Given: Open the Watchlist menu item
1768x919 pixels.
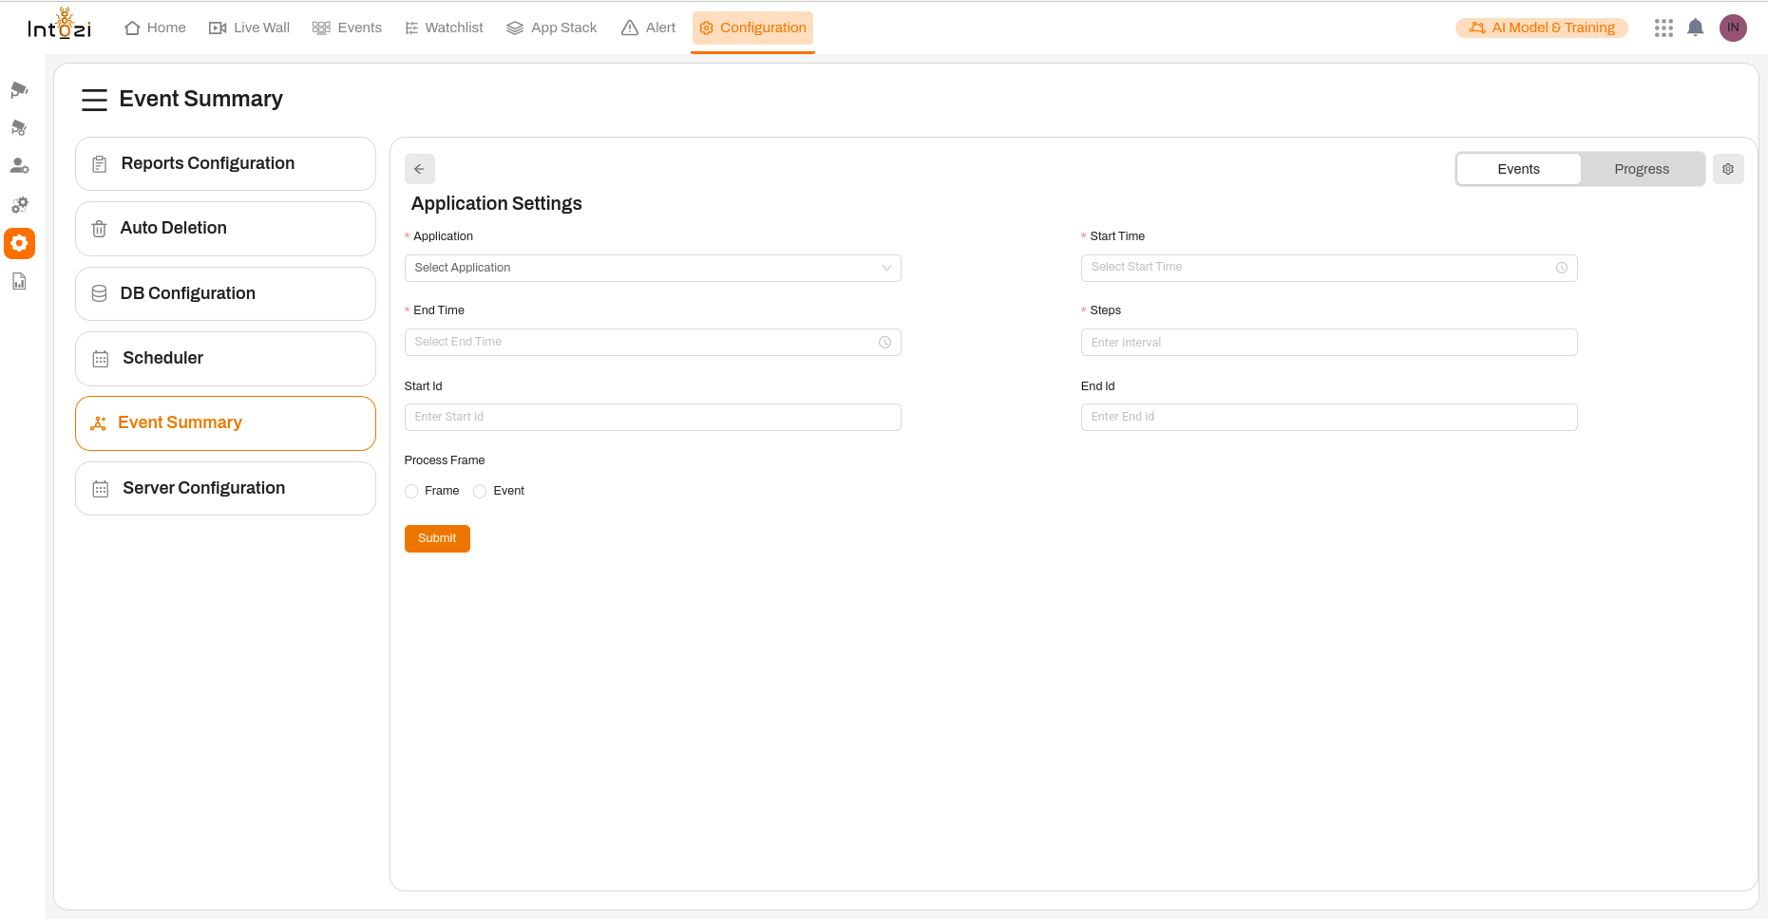Looking at the screenshot, I should click(444, 28).
